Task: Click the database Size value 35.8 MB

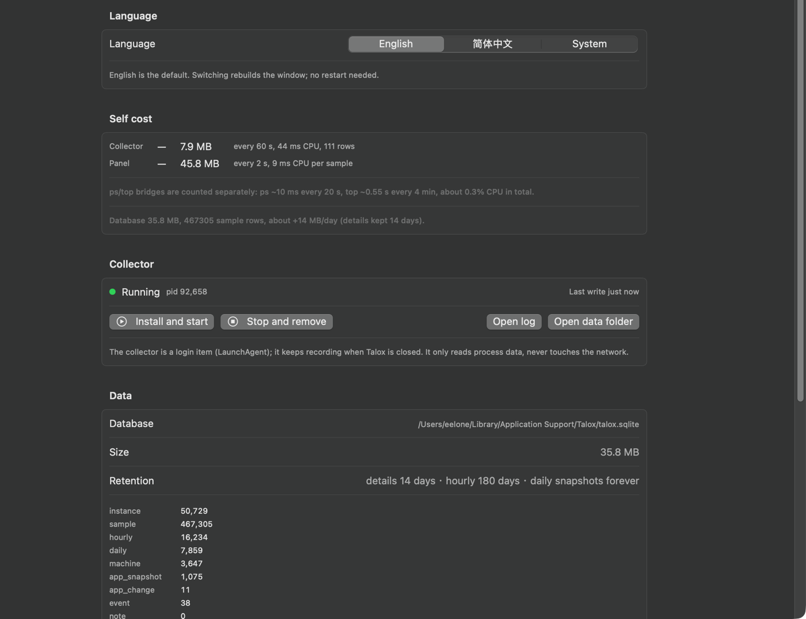Action: [x=619, y=452]
